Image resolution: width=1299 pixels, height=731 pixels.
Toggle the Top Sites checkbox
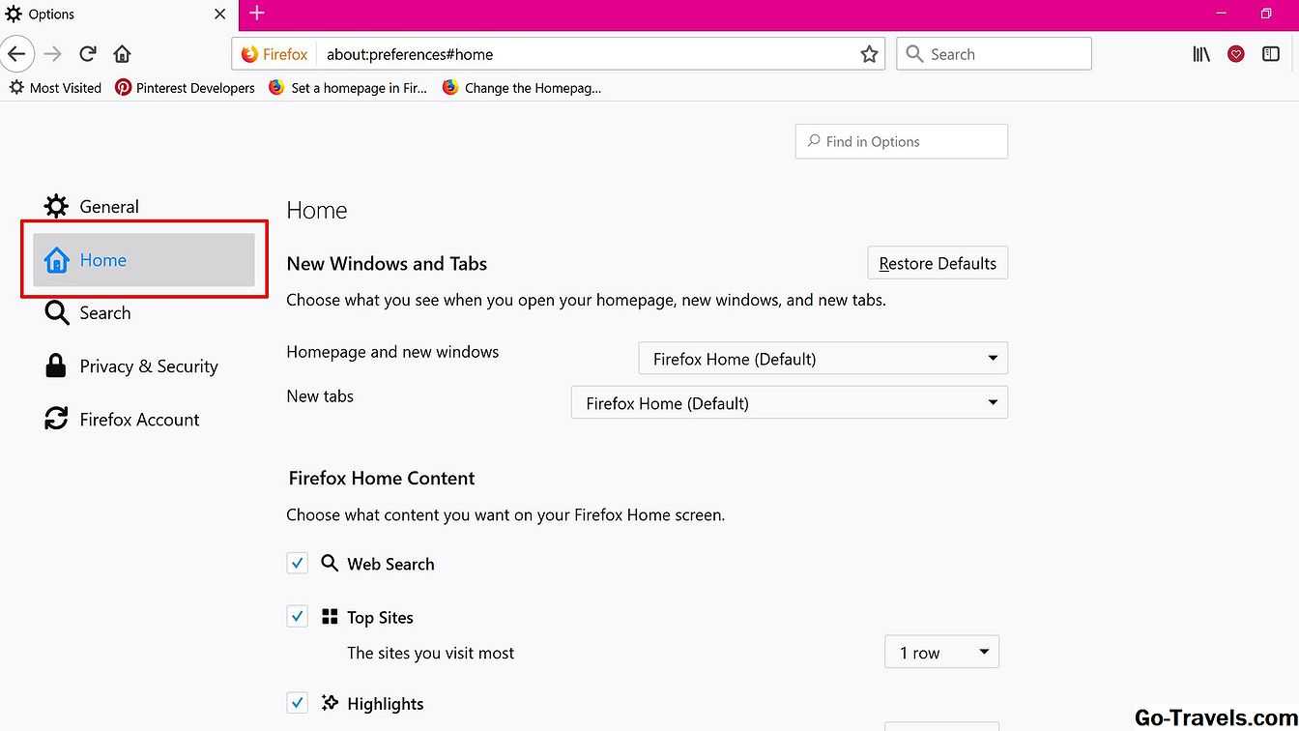(x=297, y=617)
